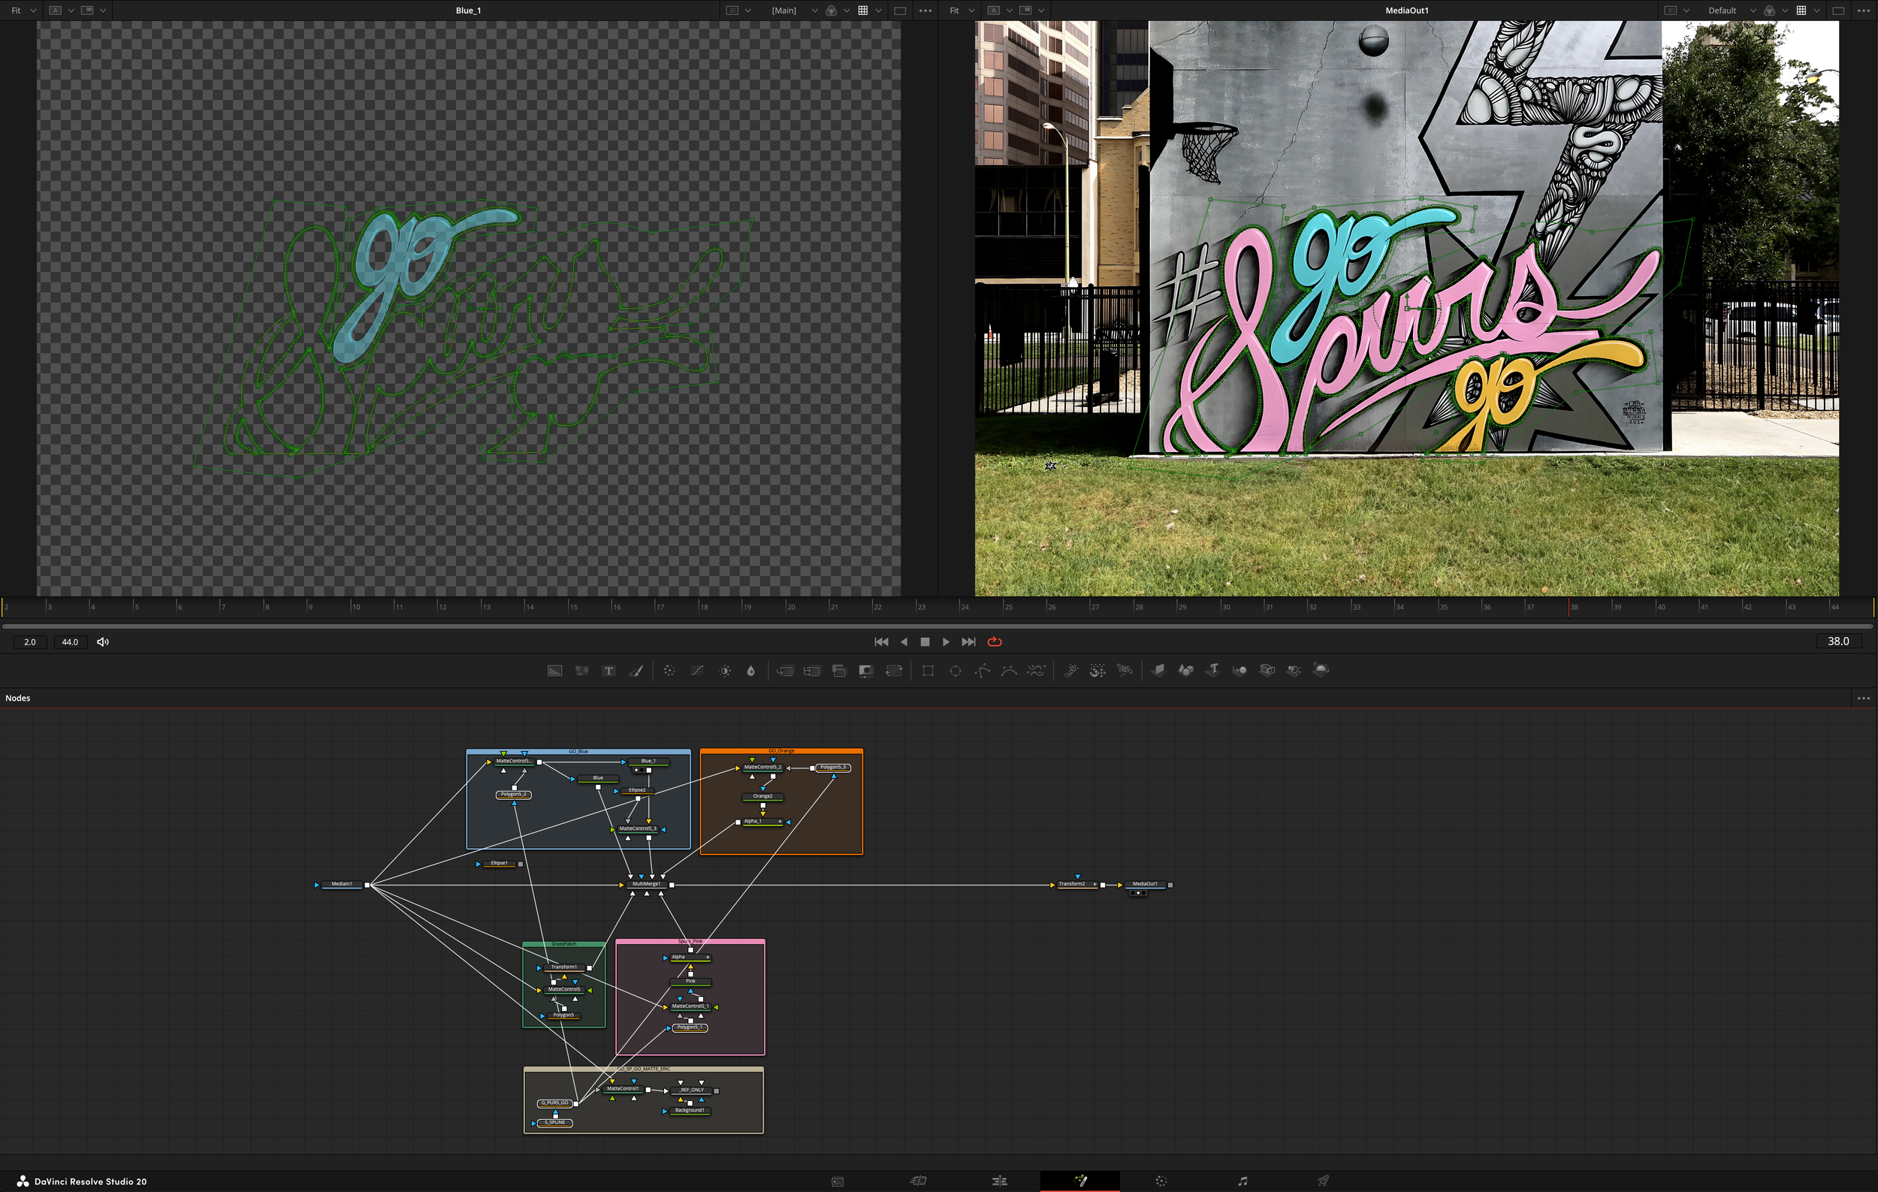
Task: Toggle single viewer mode in Blue_1 viewer
Action: [899, 10]
